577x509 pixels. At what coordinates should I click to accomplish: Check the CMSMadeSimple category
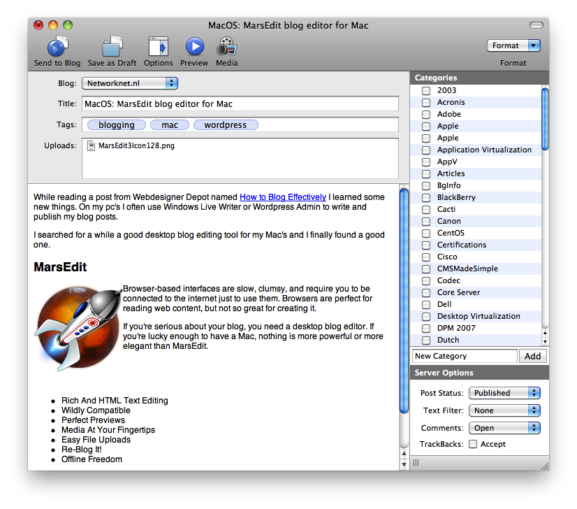point(426,269)
